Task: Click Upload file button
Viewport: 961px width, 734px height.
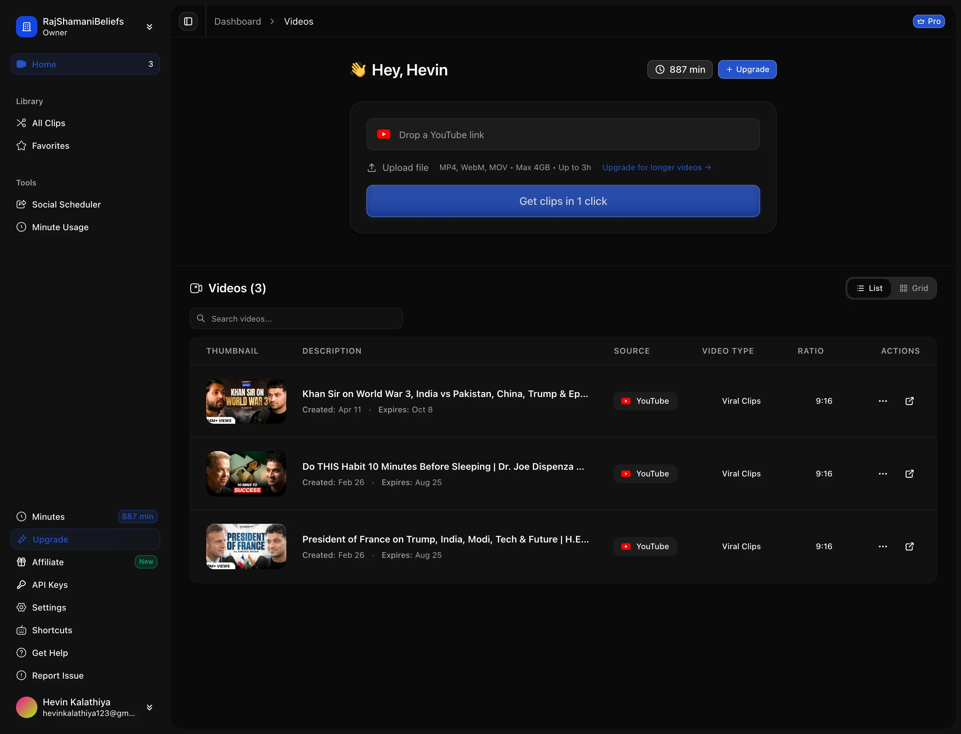Action: click(x=398, y=168)
